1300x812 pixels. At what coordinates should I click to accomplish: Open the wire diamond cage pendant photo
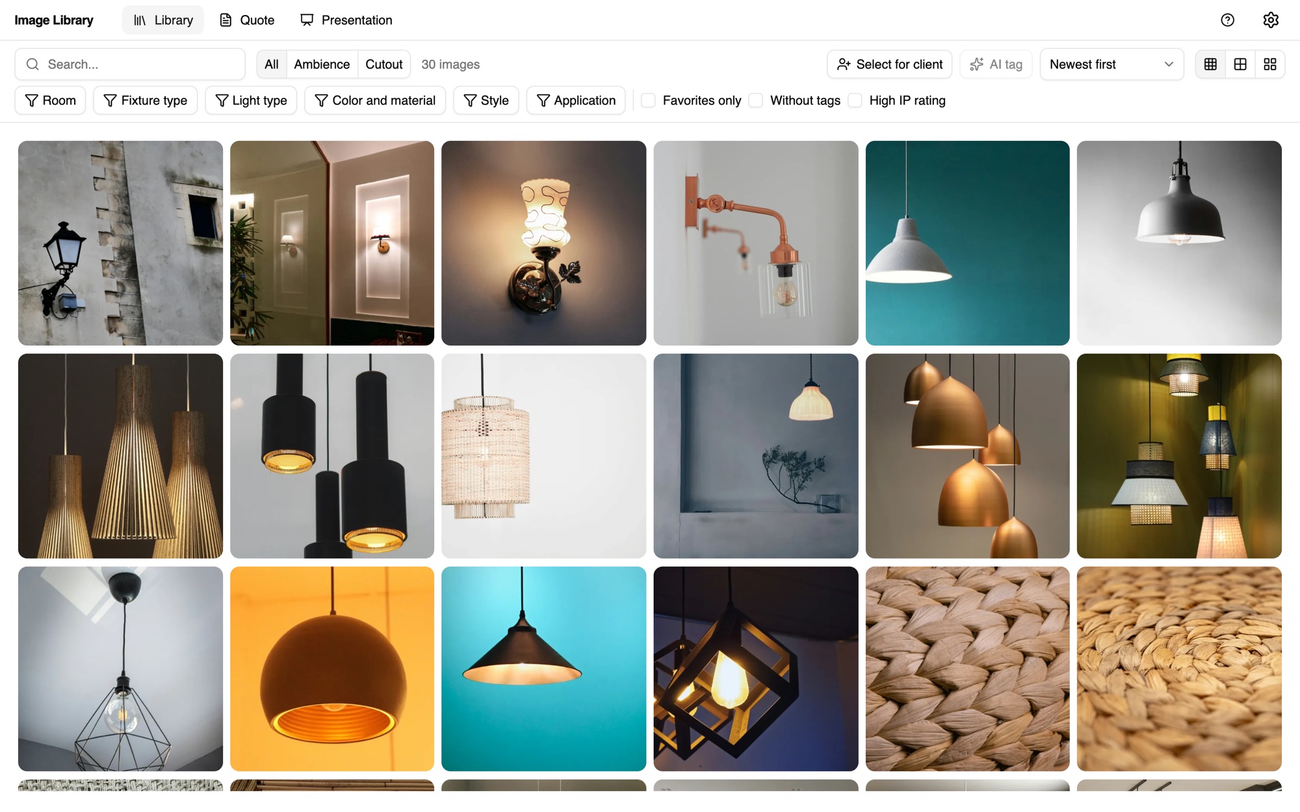120,668
